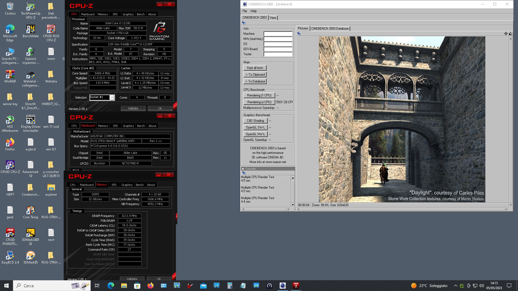Open Cinebench File menu
Viewport: 518px width, 291px height.
(x=245, y=11)
